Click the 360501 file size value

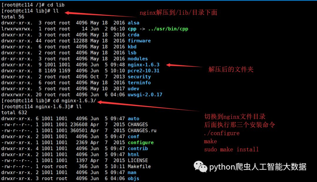point(79,130)
